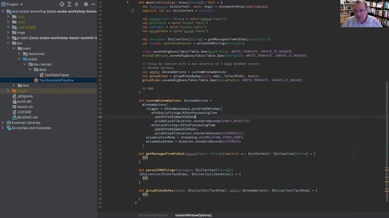The height and width of the screenshot is (218, 389).
Task: Expand Scratches and Consoles node
Action: [x=2, y=128]
